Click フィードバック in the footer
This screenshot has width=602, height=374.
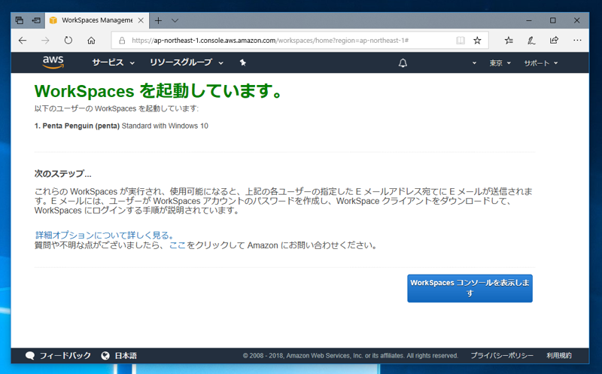click(65, 356)
